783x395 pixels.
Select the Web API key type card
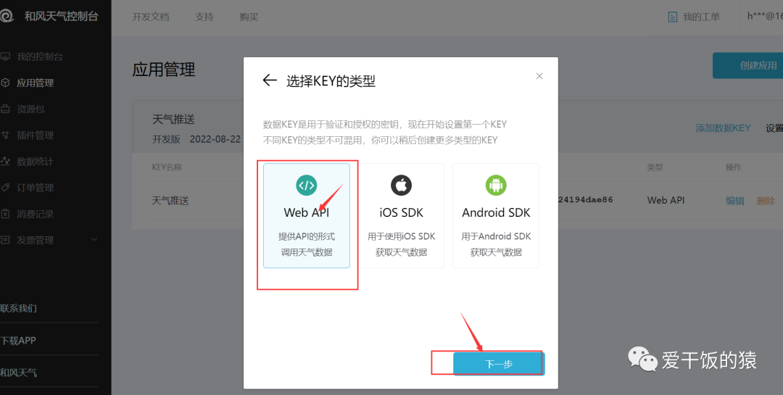(x=307, y=216)
